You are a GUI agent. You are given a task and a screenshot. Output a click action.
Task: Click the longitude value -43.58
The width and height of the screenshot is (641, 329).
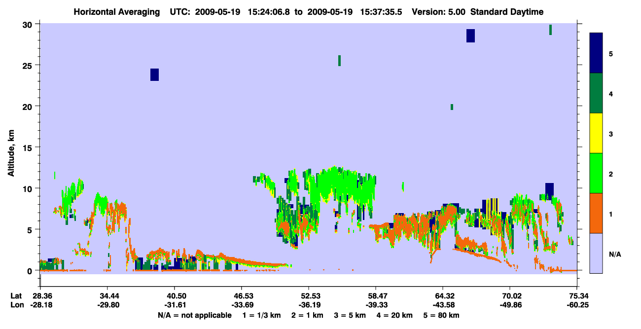[x=443, y=305]
